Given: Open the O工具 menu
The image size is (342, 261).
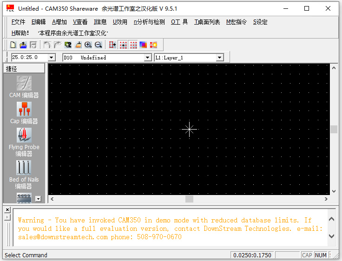Looking at the screenshot, I should click(x=179, y=22).
